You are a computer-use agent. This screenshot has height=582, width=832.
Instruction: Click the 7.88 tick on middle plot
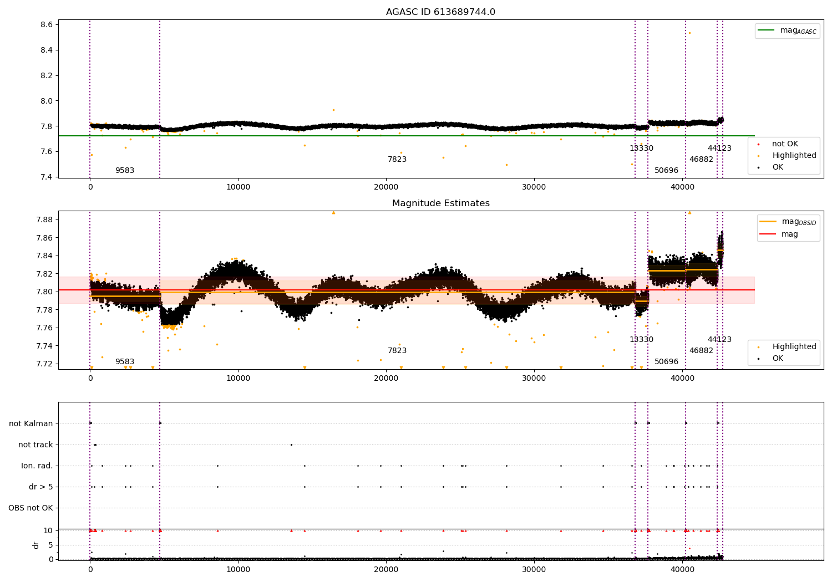44,220
